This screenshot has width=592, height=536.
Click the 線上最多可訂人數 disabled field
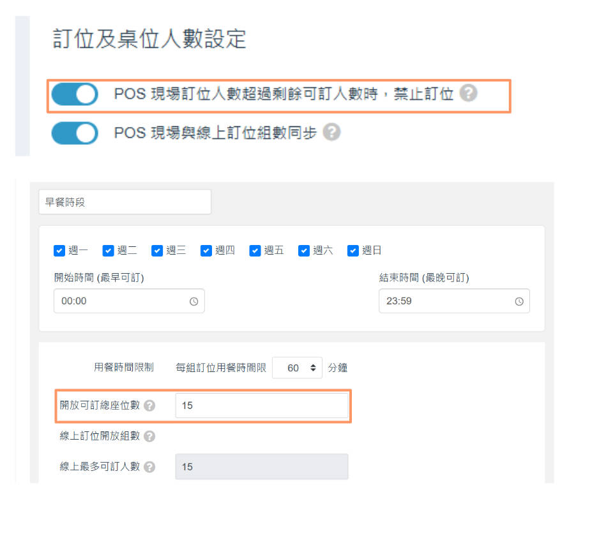pos(261,466)
